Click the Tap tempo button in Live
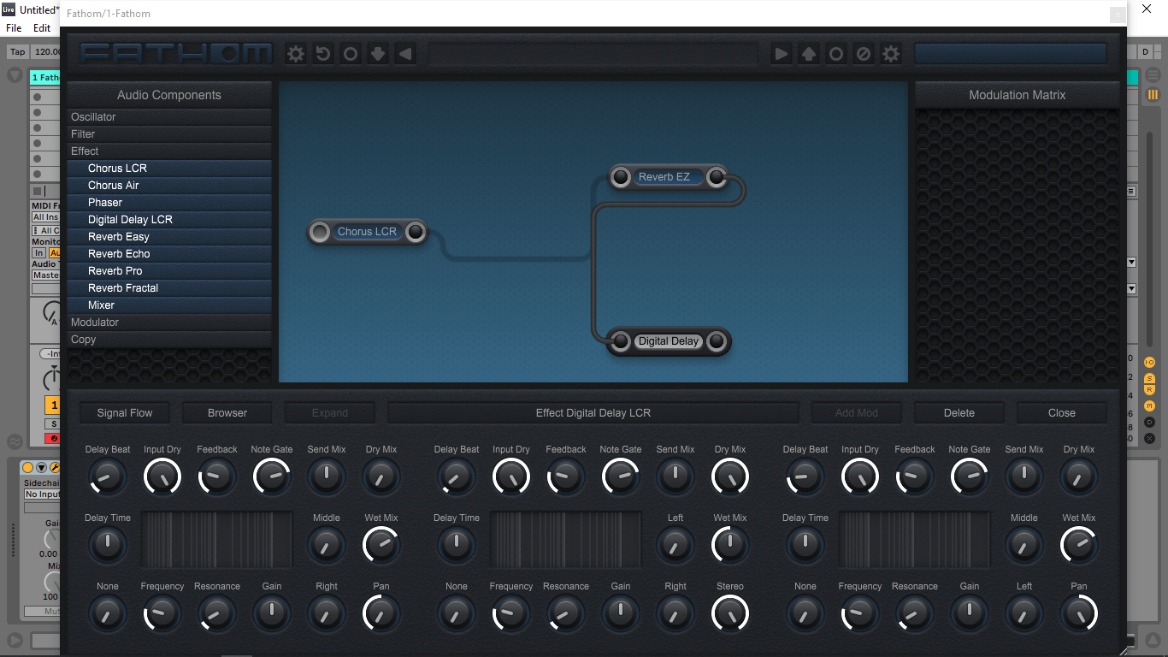Screen dimensions: 1168x657 17,52
